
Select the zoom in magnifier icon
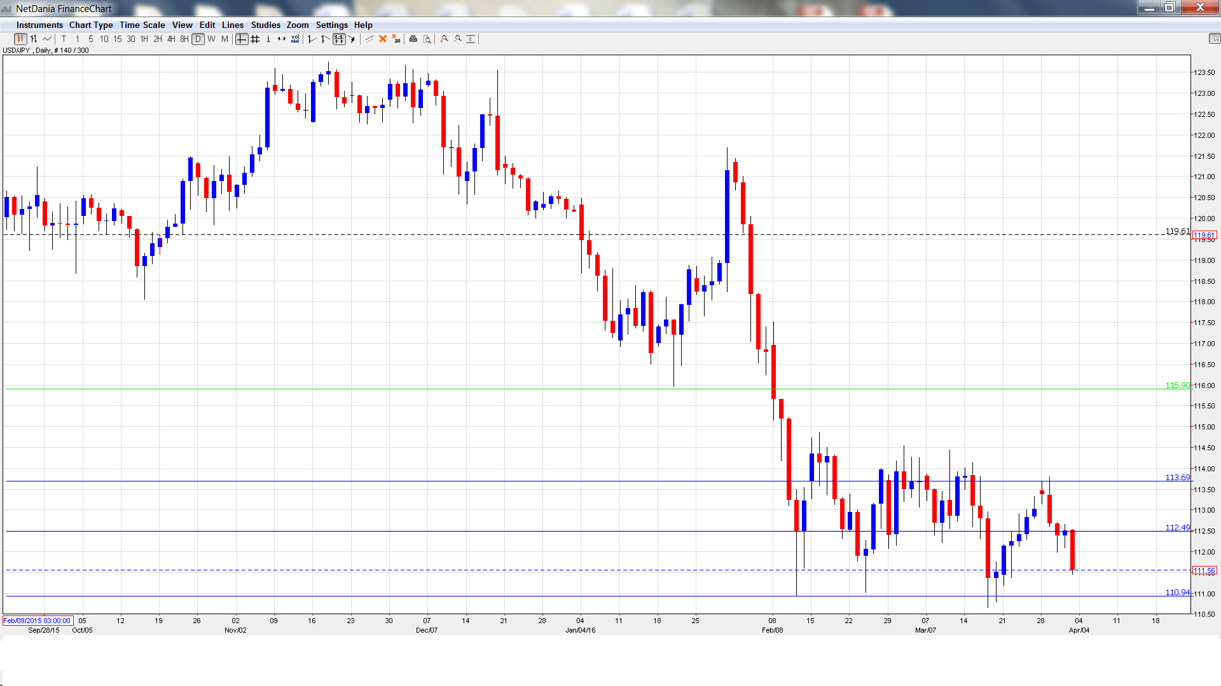coord(444,39)
